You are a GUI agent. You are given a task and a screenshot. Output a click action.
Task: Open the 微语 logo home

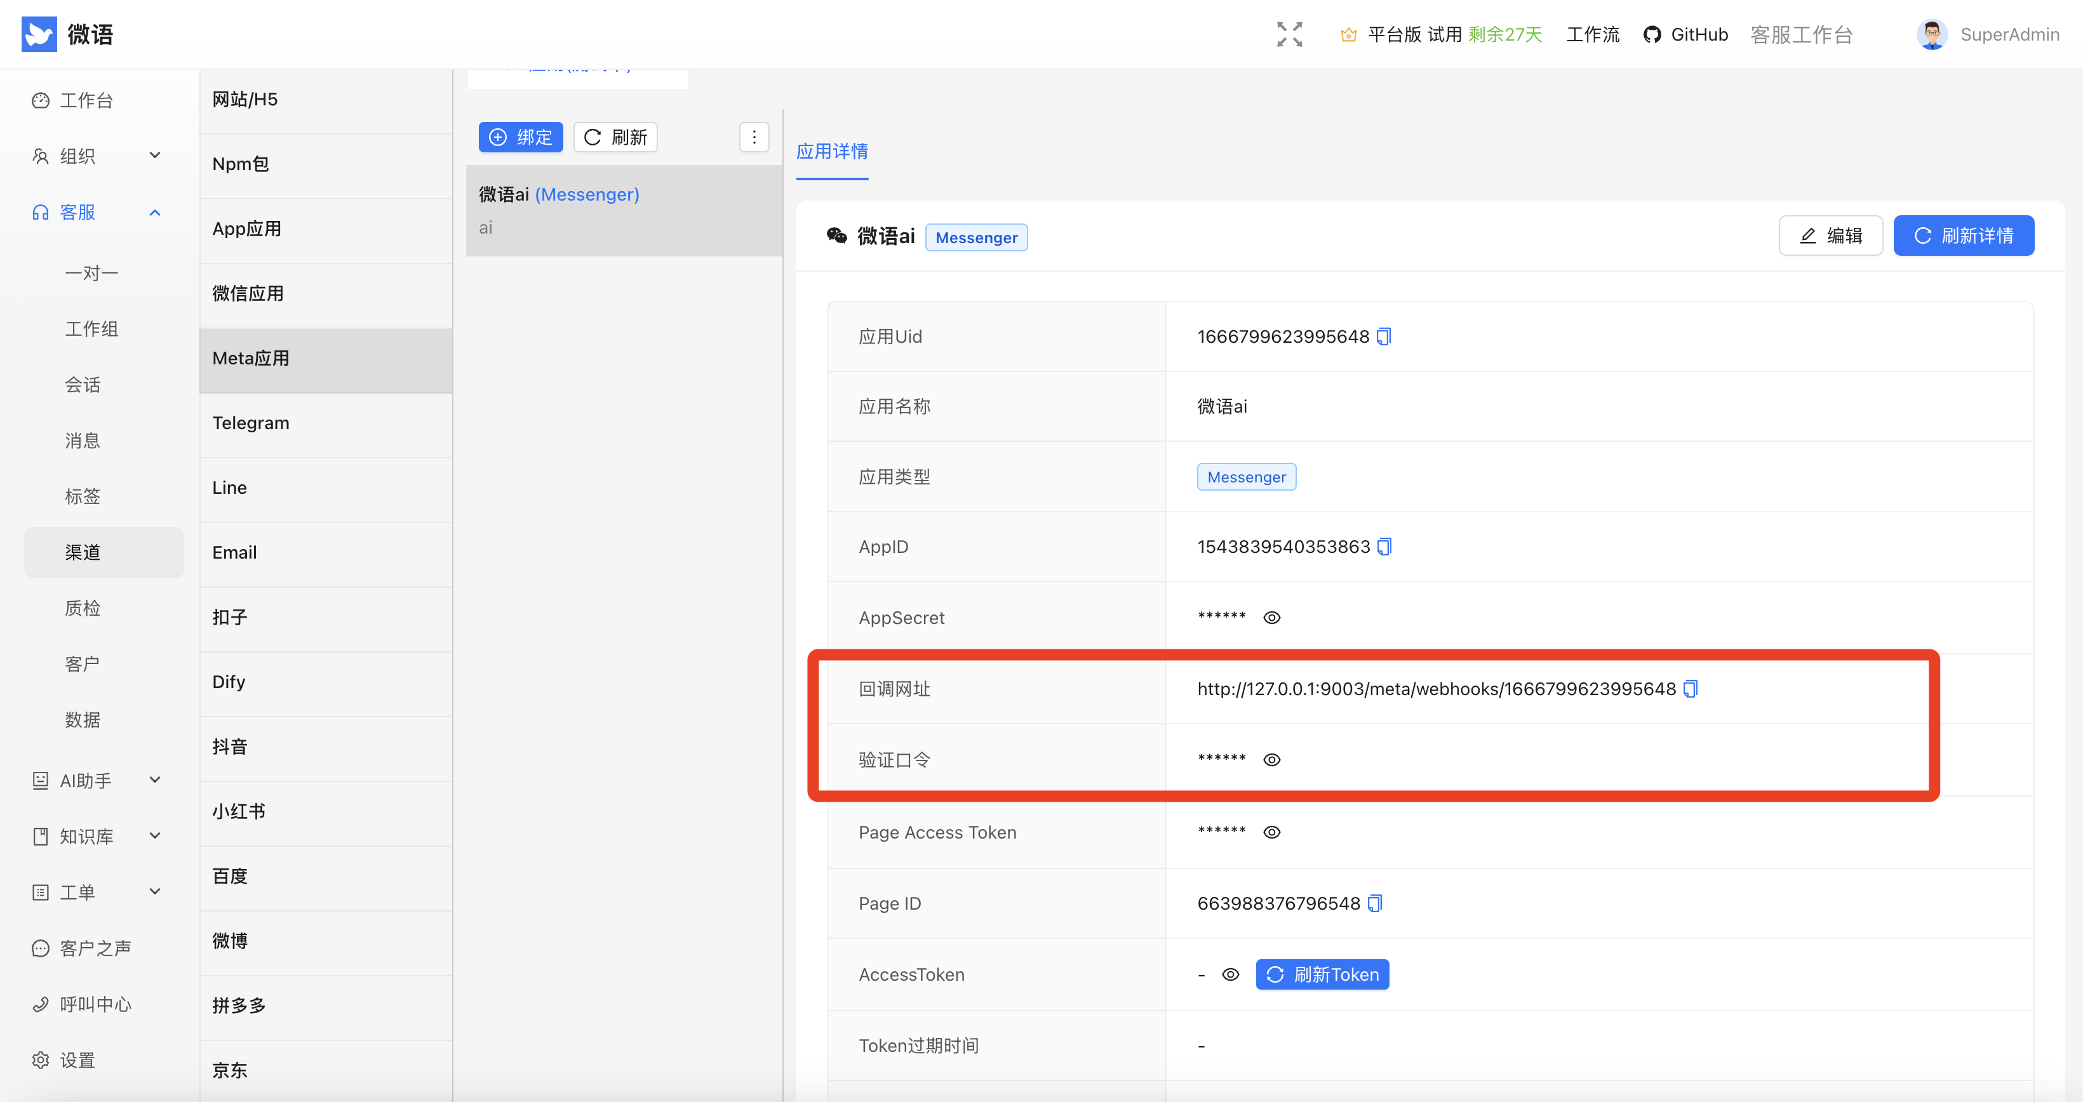(39, 34)
